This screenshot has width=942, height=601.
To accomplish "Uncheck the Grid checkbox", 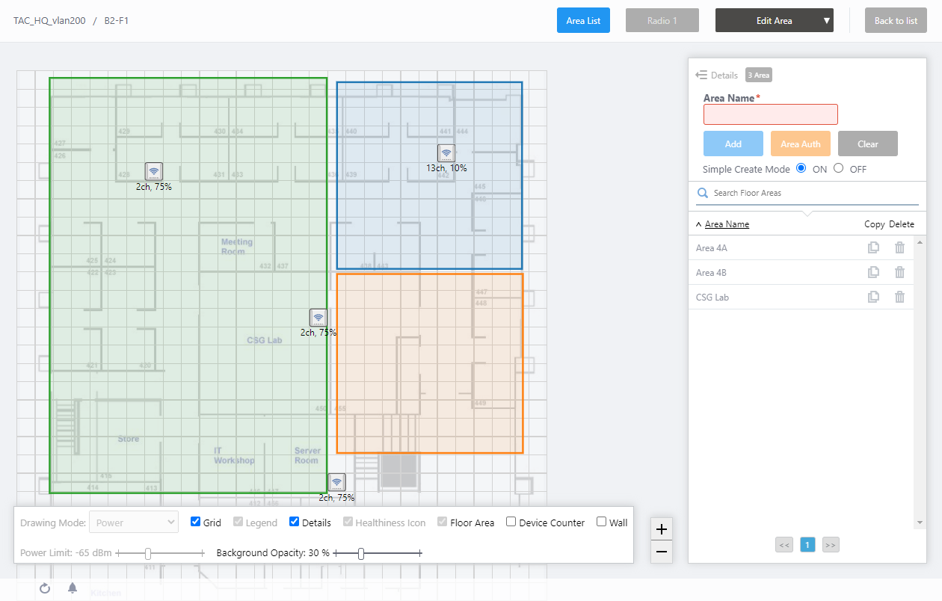I will pos(196,522).
